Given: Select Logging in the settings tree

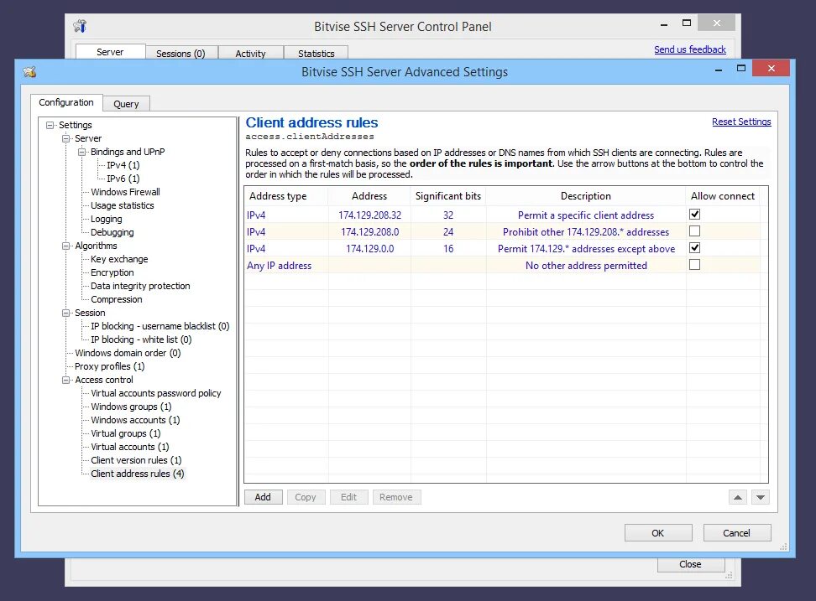Looking at the screenshot, I should point(106,220).
